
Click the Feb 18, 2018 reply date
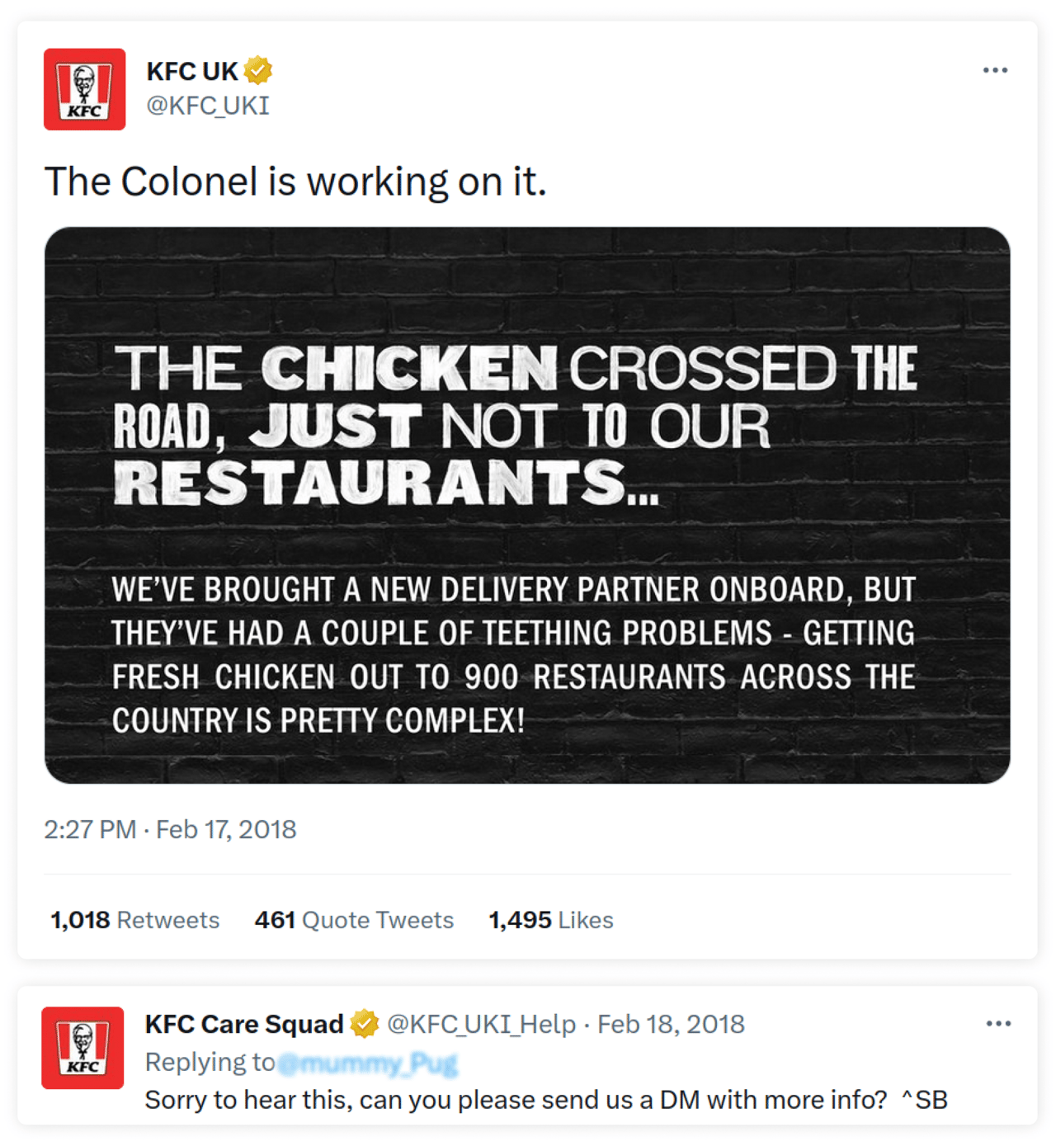(x=672, y=1025)
